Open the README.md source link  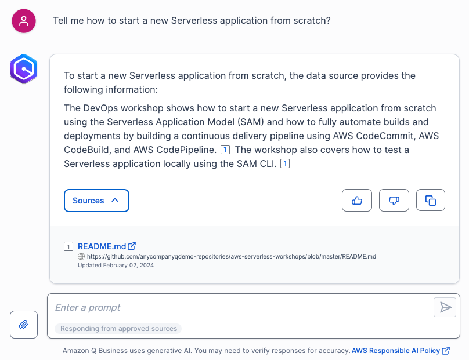[102, 246]
